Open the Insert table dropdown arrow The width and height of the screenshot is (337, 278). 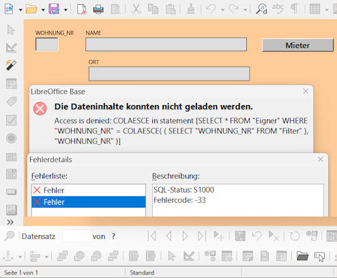click(327, 10)
